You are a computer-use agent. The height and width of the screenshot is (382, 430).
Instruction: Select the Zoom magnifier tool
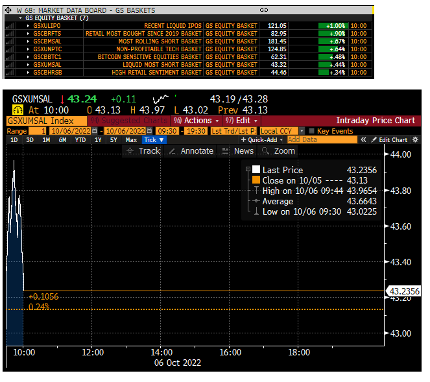point(278,151)
